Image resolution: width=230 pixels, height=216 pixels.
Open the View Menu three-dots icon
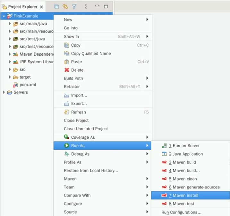coord(86,6)
